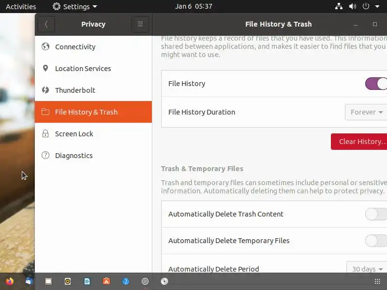
Task: Go to Location Services settings
Action: [93, 68]
